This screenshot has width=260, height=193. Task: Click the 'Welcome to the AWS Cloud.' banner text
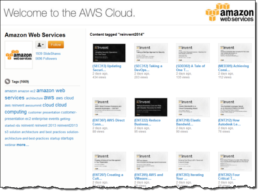click(69, 13)
